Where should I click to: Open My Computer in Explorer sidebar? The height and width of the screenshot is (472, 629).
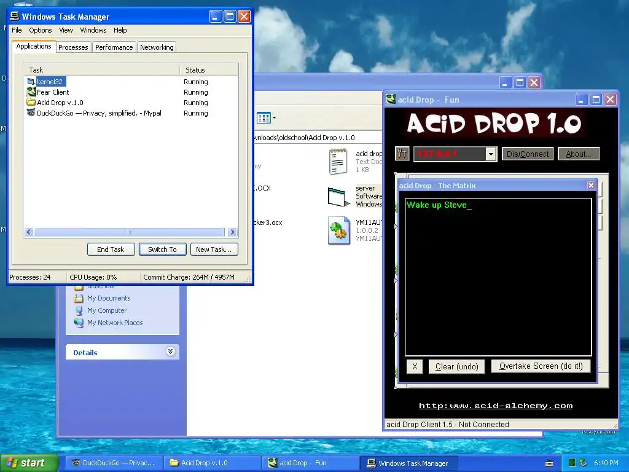(x=107, y=310)
